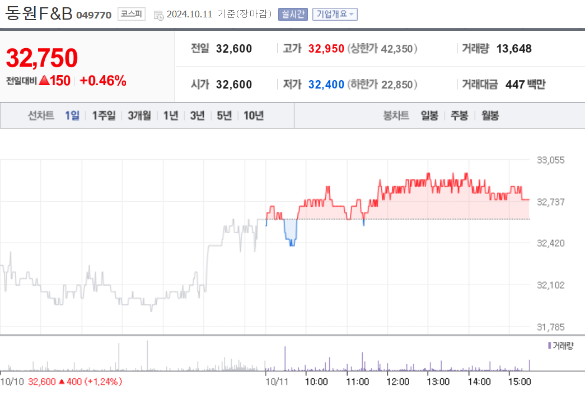585x404 pixels.
Task: Click the 15:00 time axis marker
Action: point(520,382)
